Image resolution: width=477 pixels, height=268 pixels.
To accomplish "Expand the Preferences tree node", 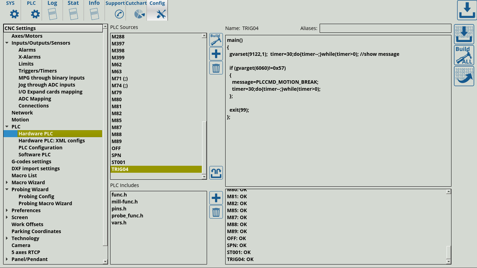I will (x=7, y=210).
